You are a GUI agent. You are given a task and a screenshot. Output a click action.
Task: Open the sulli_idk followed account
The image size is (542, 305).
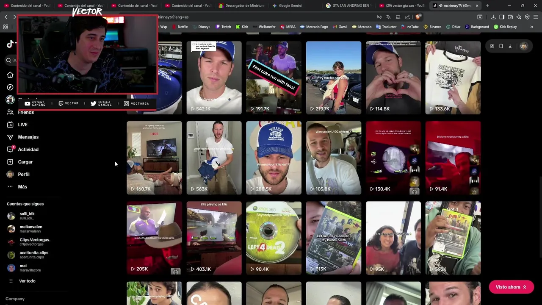[27, 216]
